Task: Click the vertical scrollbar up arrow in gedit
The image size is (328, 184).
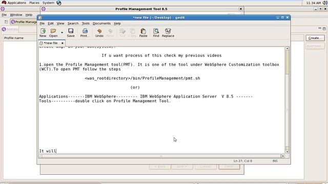Action: (287, 49)
